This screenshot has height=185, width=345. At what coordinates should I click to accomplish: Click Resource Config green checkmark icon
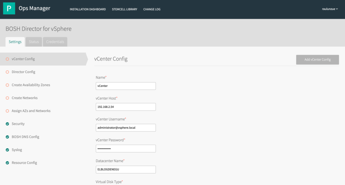pyautogui.click(x=7, y=162)
